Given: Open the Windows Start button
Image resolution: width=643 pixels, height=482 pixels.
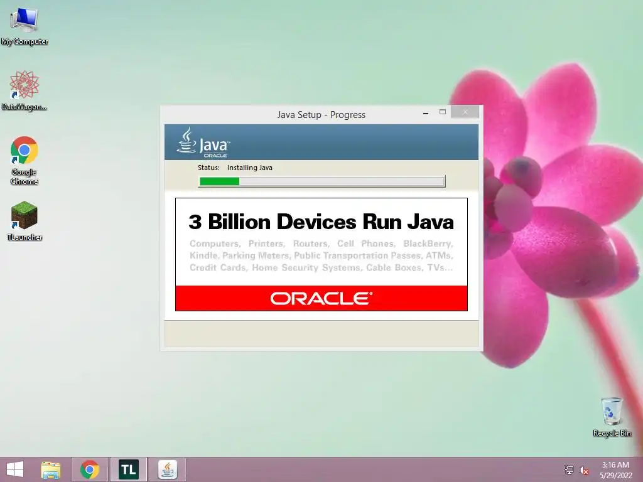Looking at the screenshot, I should coord(15,469).
